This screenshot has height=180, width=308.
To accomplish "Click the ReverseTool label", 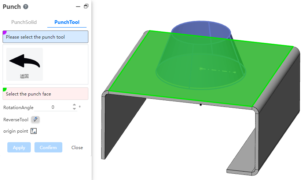I will click(16, 120).
